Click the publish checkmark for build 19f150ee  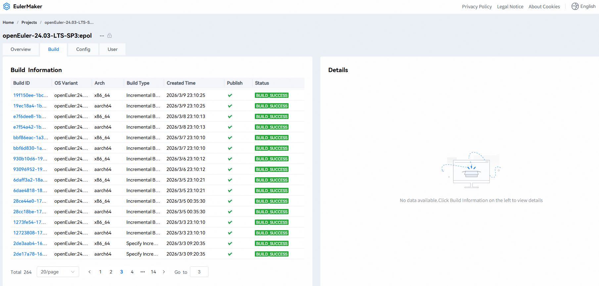(230, 95)
